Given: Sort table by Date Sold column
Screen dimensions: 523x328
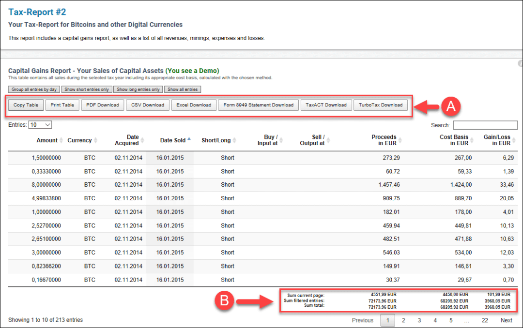Looking at the screenshot, I should (x=173, y=140).
